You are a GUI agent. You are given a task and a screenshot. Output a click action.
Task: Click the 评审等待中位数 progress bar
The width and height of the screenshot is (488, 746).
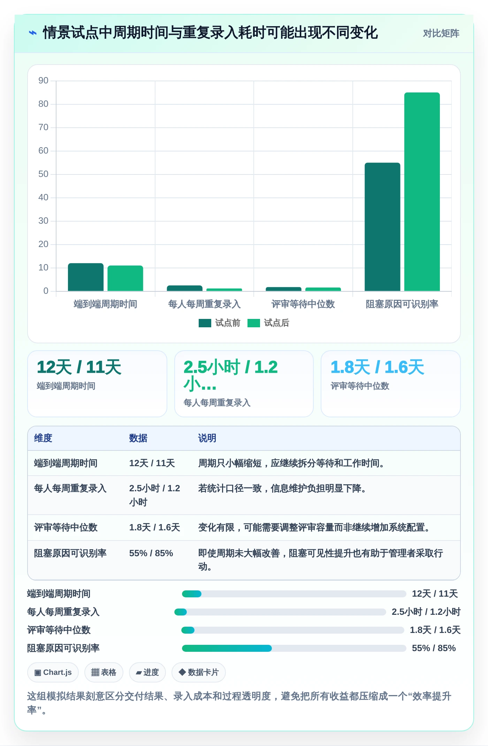(x=292, y=630)
